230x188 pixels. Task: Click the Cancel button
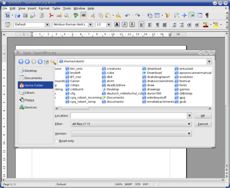[x=203, y=124]
